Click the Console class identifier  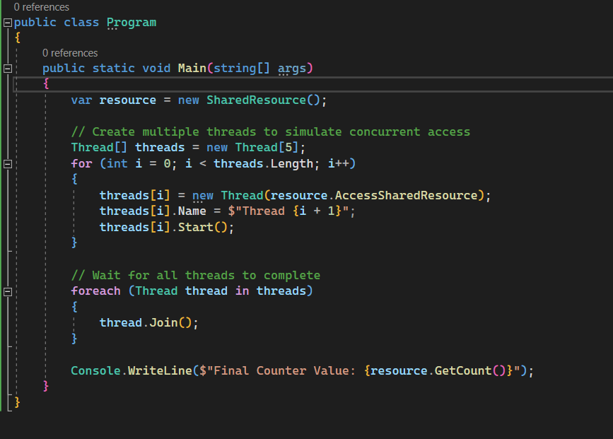tap(95, 371)
